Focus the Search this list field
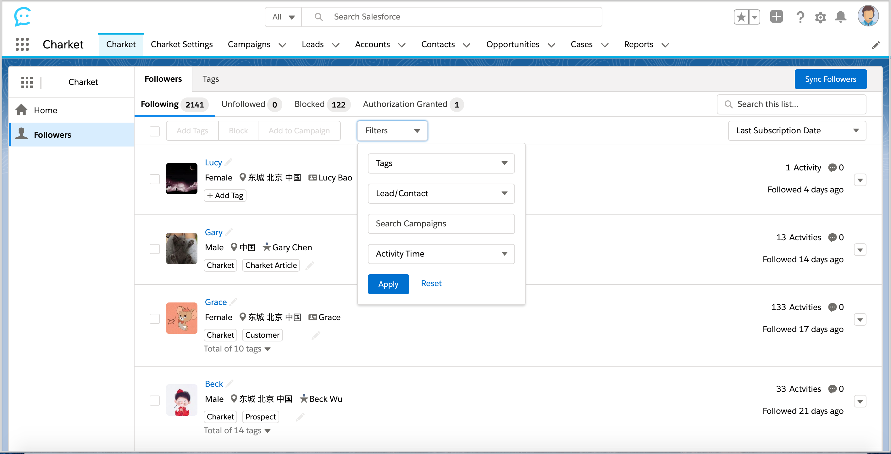 791,104
